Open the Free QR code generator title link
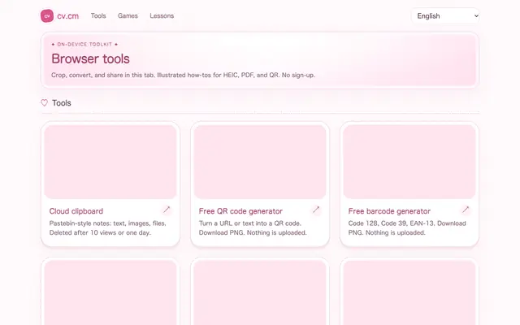This screenshot has width=520, height=325. point(240,211)
